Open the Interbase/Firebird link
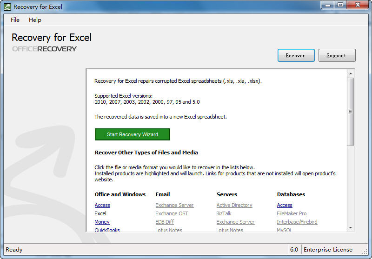This screenshot has height=259, width=372. 297,222
